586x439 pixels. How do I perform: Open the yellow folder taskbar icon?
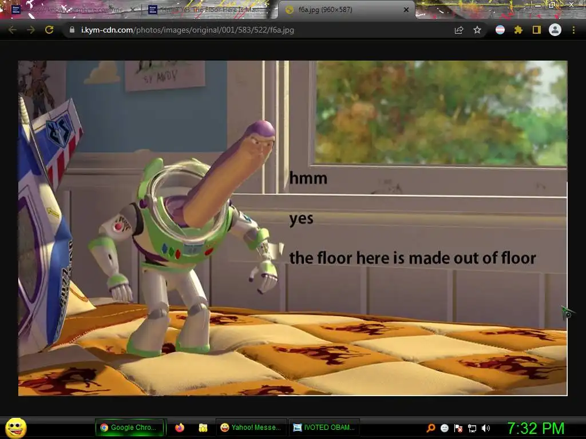pos(203,428)
